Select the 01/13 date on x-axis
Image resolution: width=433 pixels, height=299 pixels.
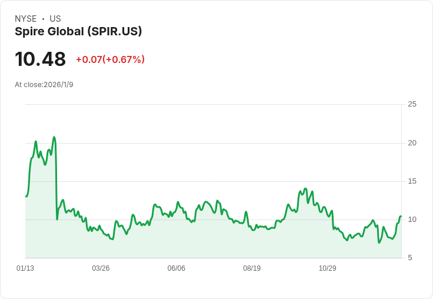(x=25, y=268)
